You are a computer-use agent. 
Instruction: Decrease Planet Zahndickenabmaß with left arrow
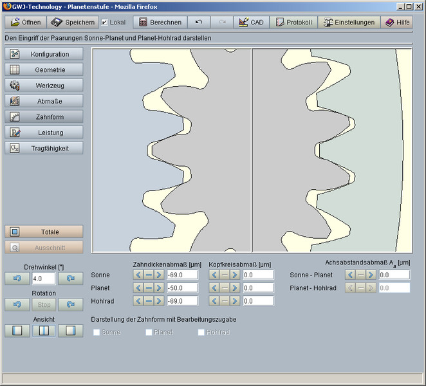pos(139,288)
